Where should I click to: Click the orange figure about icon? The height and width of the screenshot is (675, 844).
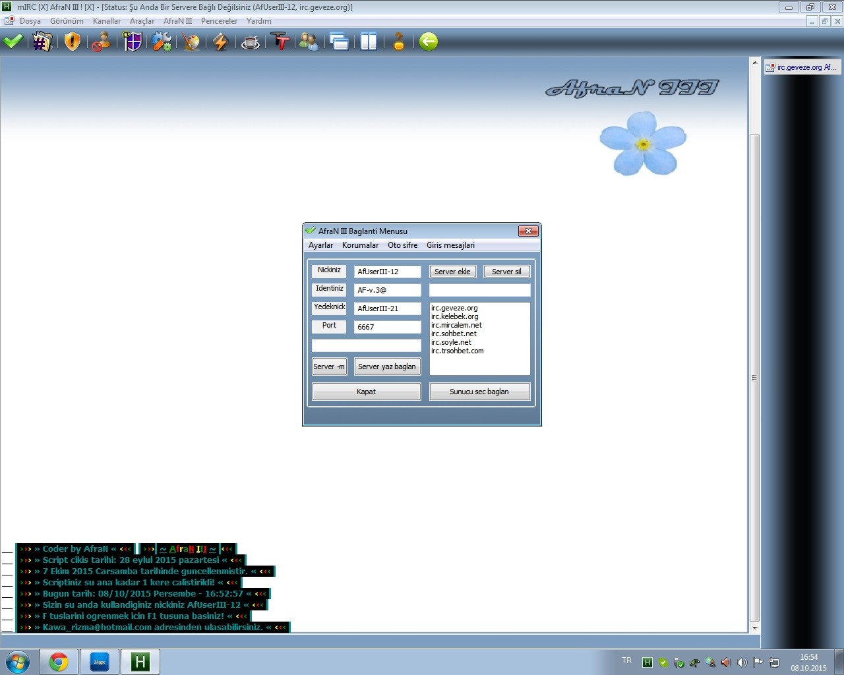tap(398, 42)
